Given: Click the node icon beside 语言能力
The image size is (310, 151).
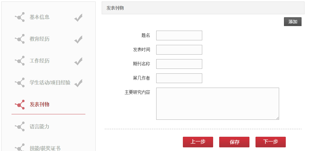Looking at the screenshot, I should (x=20, y=126).
